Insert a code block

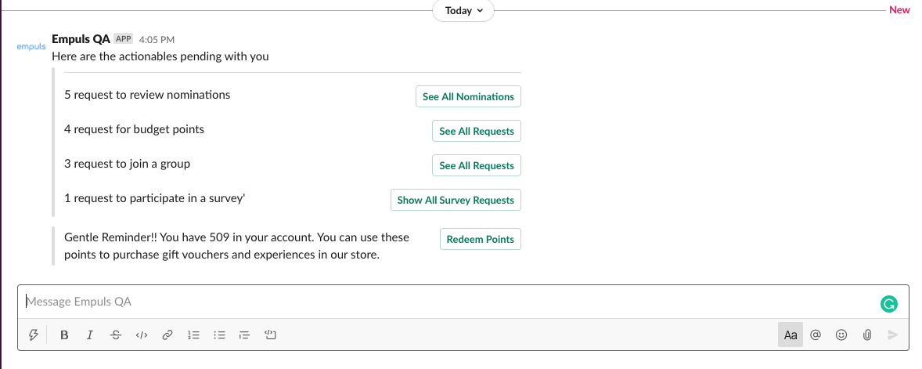coord(271,335)
